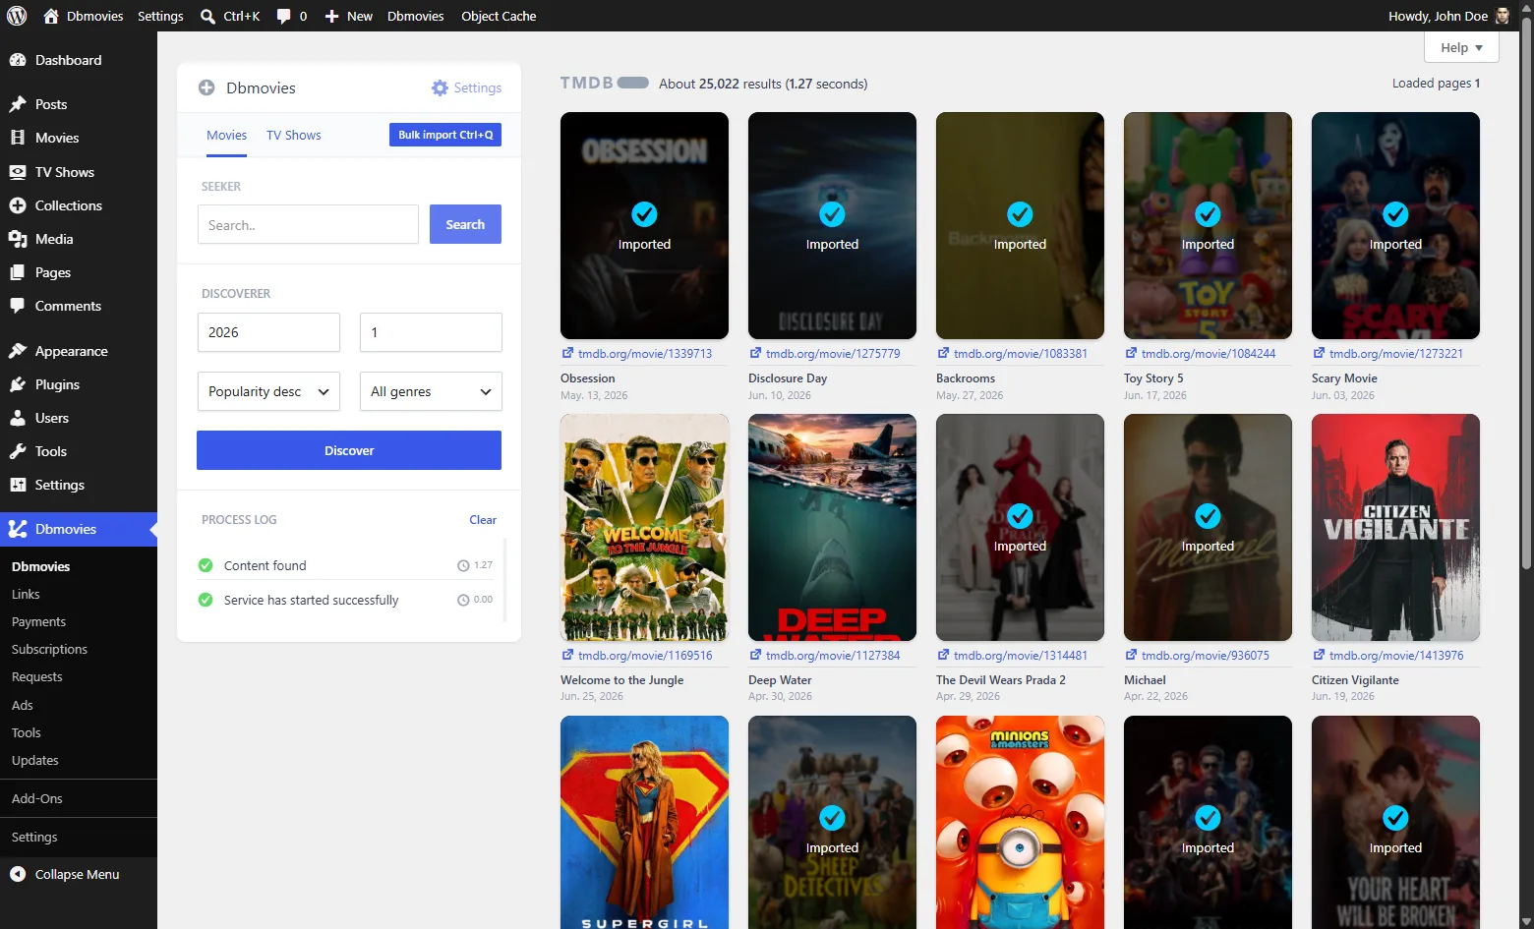Open the Add-Ons submenu item
Viewport: 1534px width, 929px height.
pyautogui.click(x=37, y=798)
